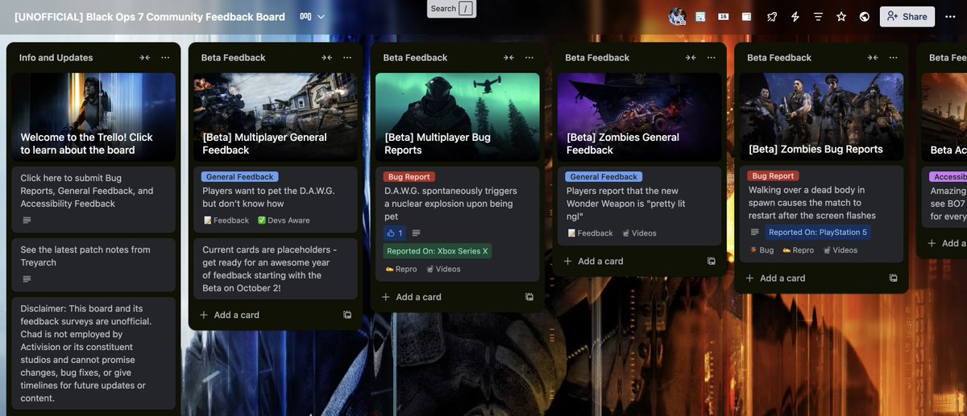Open the Automation lightning bolt
The image size is (967, 416).
(795, 17)
